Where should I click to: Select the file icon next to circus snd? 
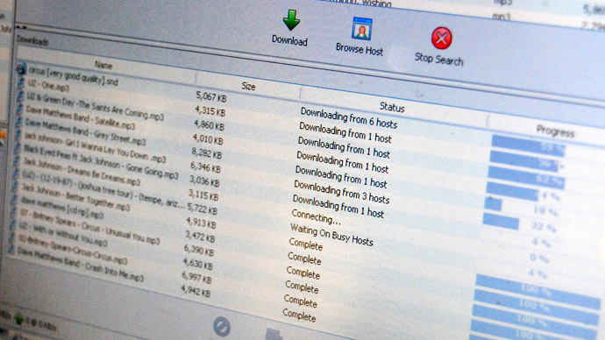tap(21, 70)
